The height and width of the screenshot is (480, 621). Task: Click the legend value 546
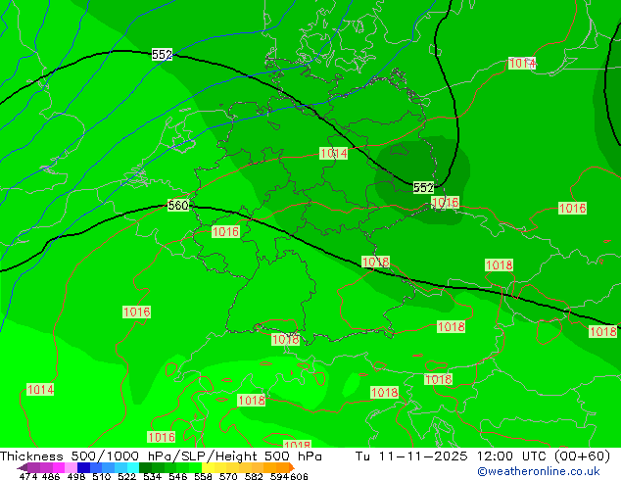tap(177, 476)
